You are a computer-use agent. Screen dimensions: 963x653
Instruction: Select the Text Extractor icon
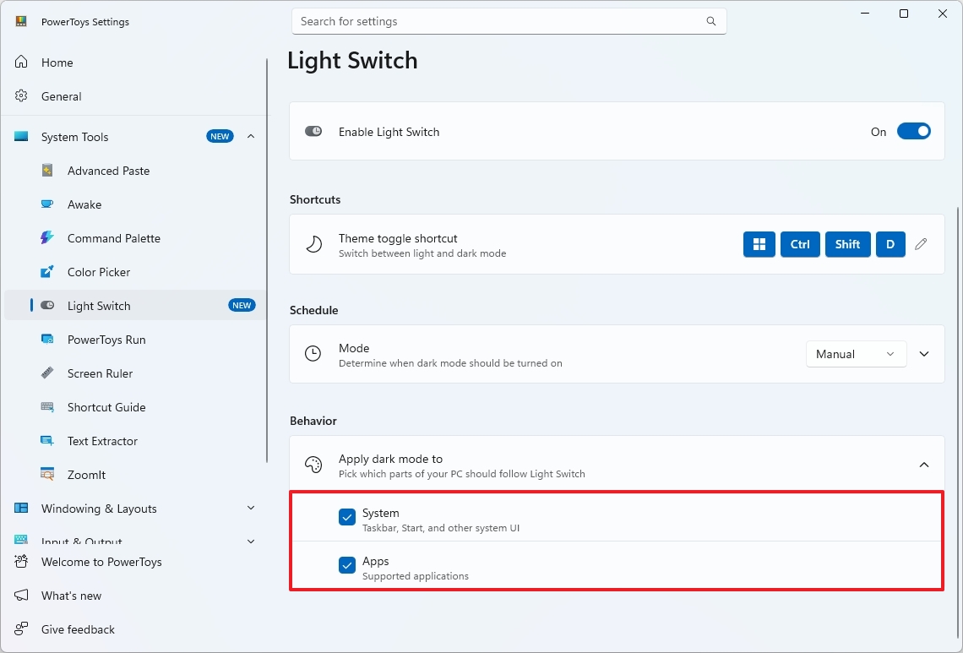(48, 441)
